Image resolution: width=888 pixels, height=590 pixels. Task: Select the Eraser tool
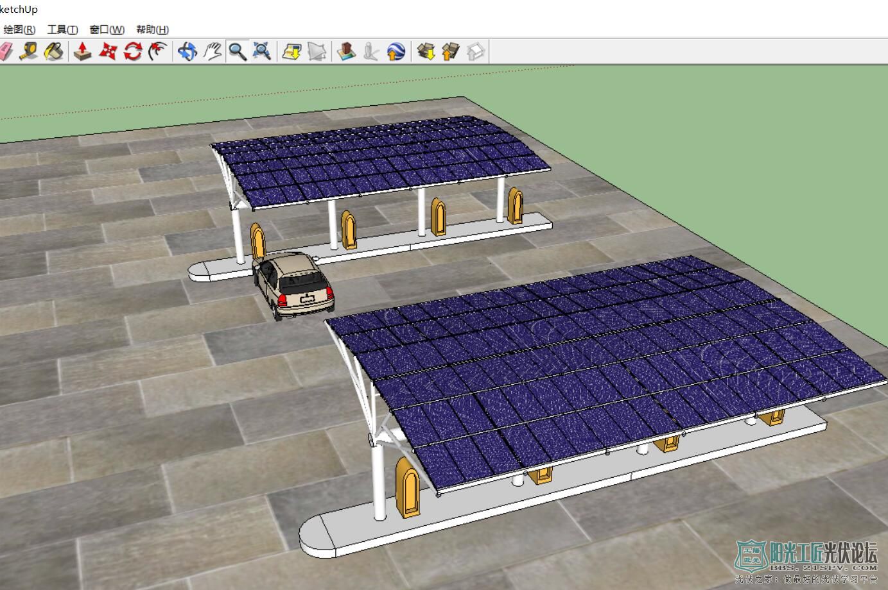click(x=5, y=51)
